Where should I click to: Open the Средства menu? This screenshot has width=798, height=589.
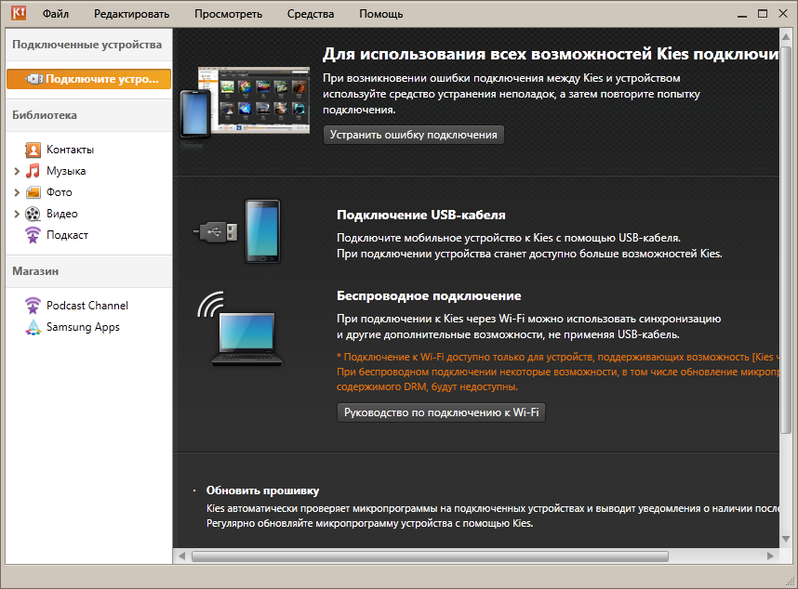coord(311,14)
